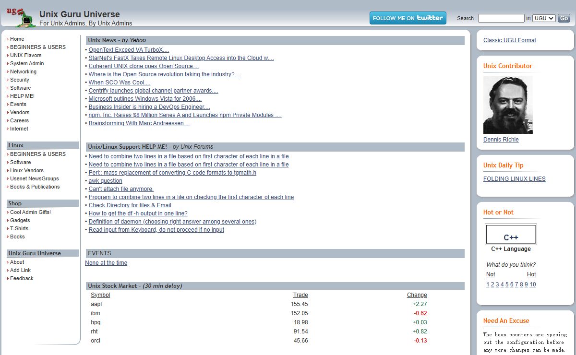
Task: Open the UGU search scope dropdown
Action: [544, 18]
